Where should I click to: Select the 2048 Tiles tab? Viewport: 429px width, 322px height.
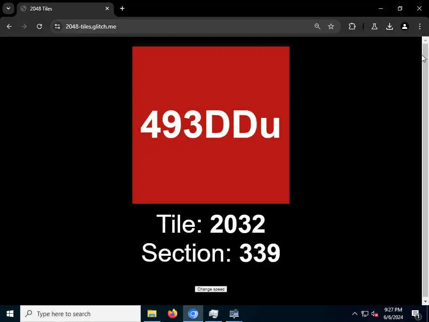coord(65,9)
